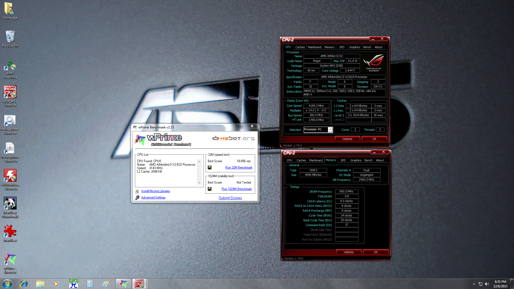
Task: Open Advanced Settings link in wPrime
Action: coord(153,197)
